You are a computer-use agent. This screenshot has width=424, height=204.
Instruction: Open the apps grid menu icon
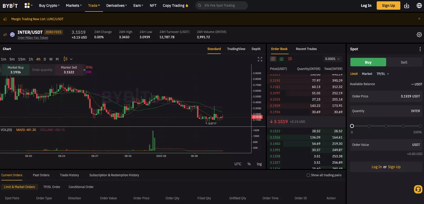[x=27, y=5]
